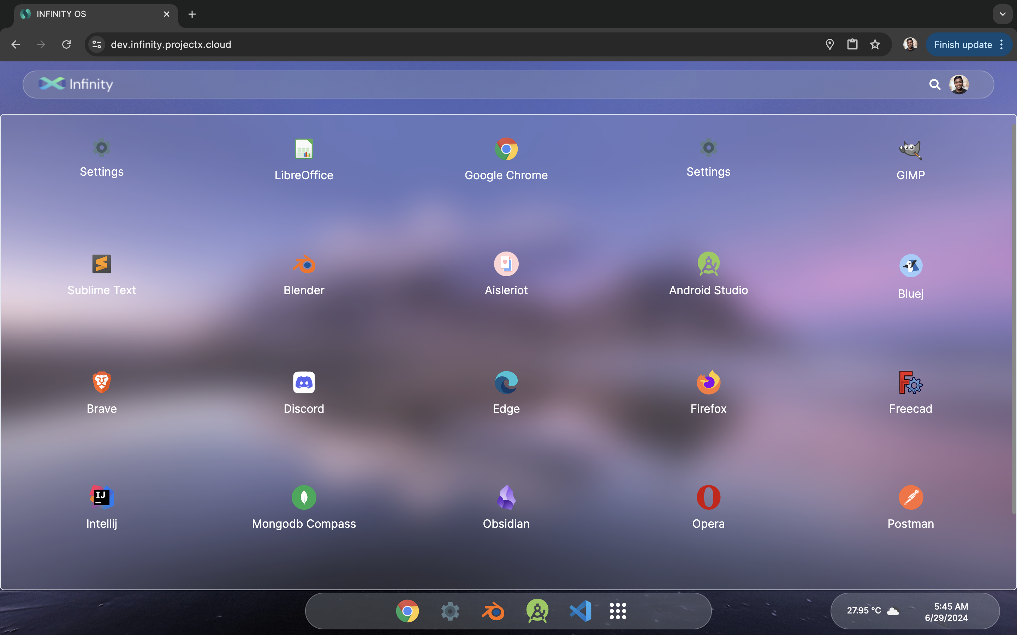
Task: Open the Aisleriot game
Action: (506, 274)
